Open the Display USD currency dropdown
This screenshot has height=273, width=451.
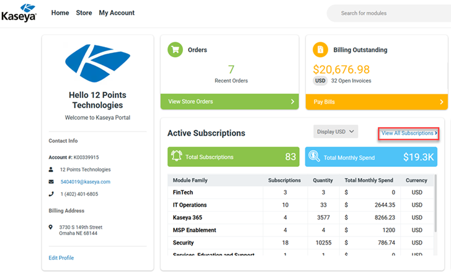tap(336, 132)
